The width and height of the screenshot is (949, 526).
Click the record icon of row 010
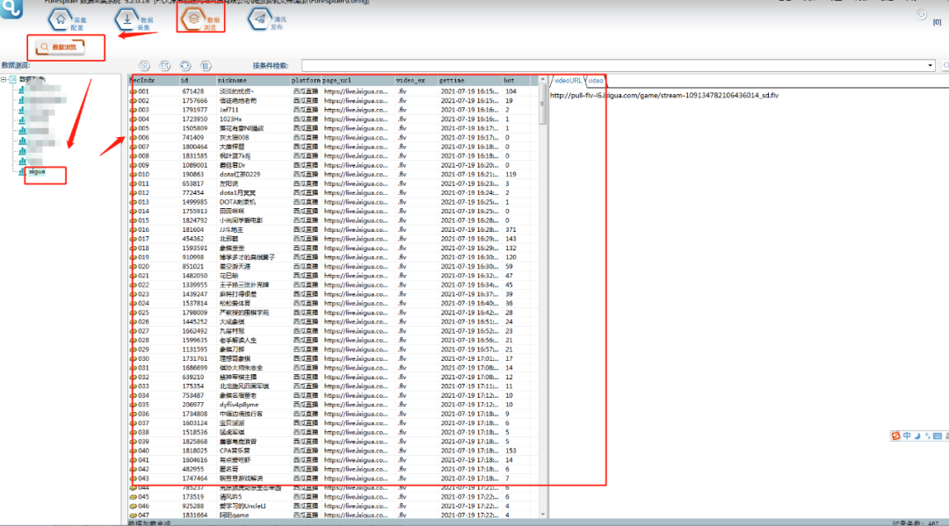tap(134, 175)
